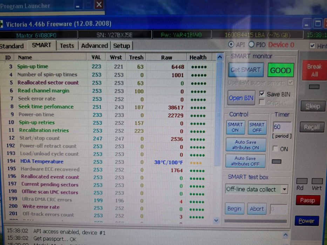This screenshot has width=327, height=245.
Task: Select the HDA Temperature row
Action: click(x=108, y=162)
